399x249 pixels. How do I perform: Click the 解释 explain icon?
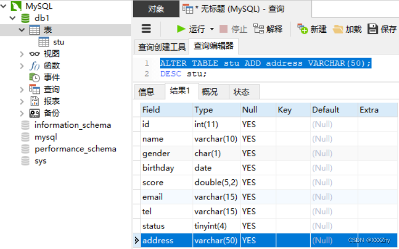(258, 28)
